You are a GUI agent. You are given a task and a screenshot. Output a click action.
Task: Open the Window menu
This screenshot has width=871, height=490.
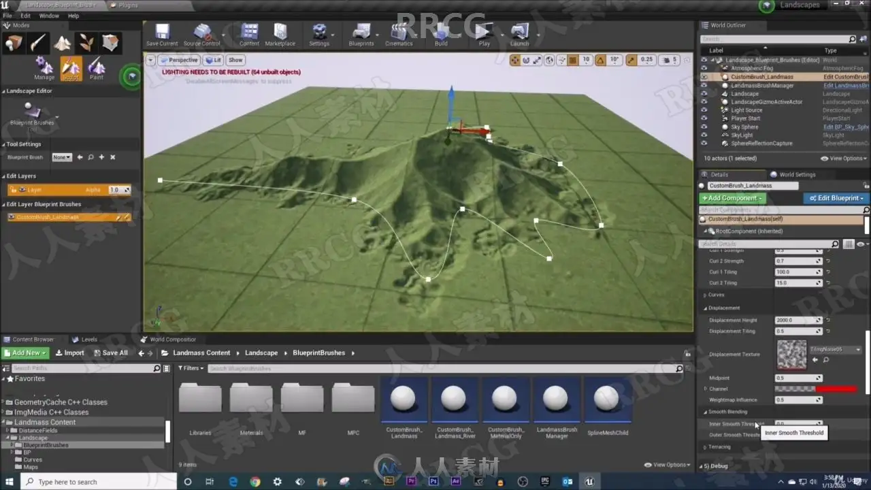coord(49,16)
